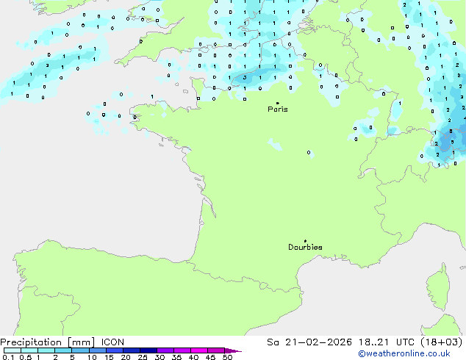
Task: Pick the 0.1–0.5 mm palest legend swatch
Action: point(12,350)
